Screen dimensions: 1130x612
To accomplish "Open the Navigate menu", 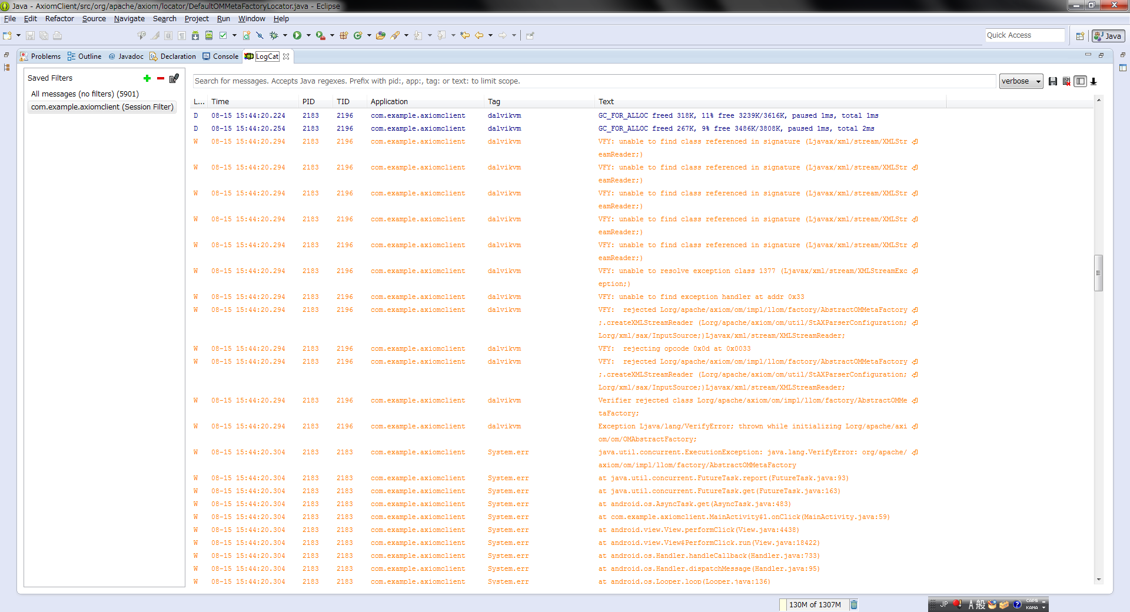I will pyautogui.click(x=129, y=19).
